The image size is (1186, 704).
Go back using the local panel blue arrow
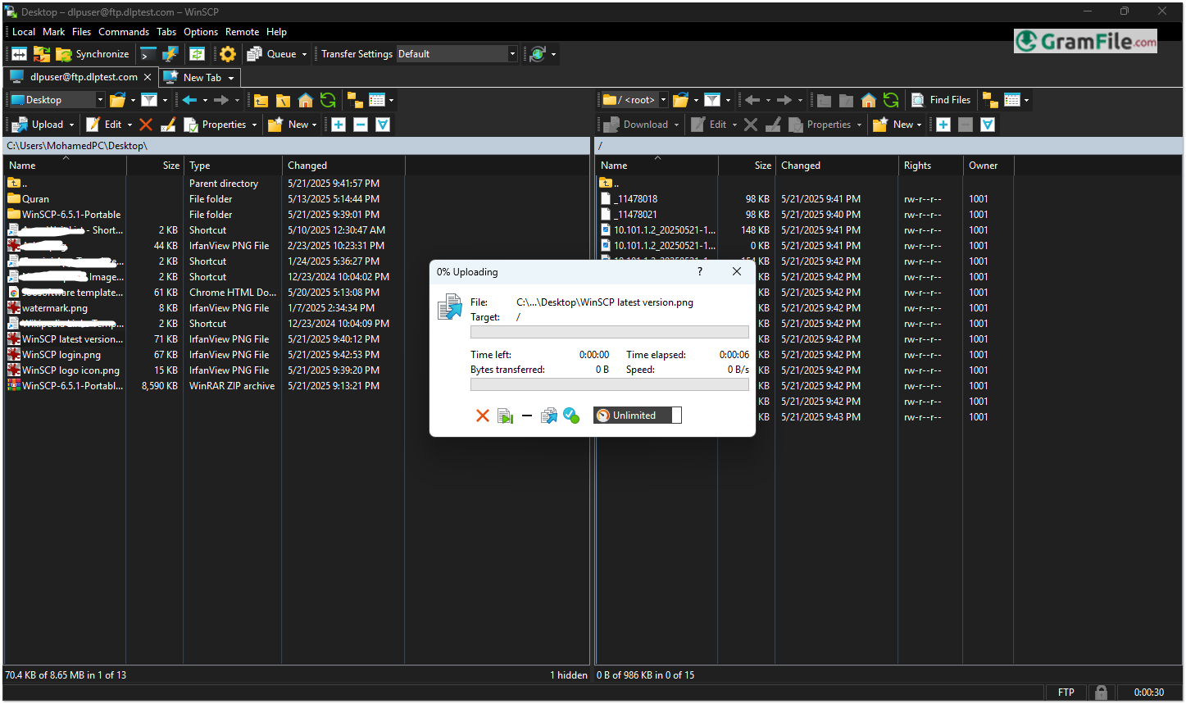[189, 100]
